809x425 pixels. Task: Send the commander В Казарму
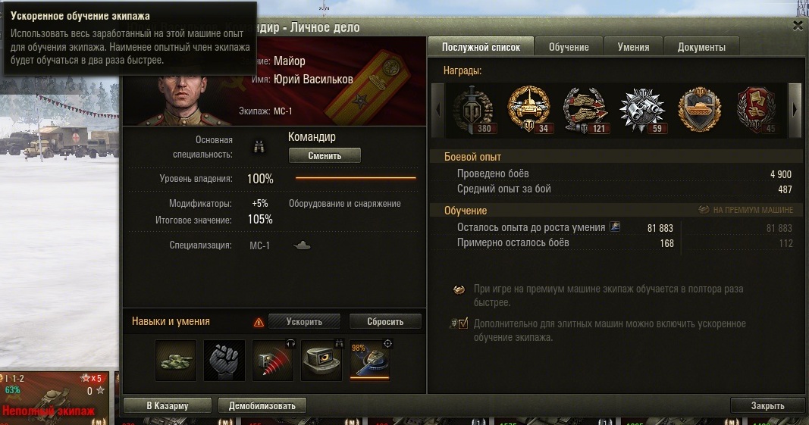pos(167,405)
